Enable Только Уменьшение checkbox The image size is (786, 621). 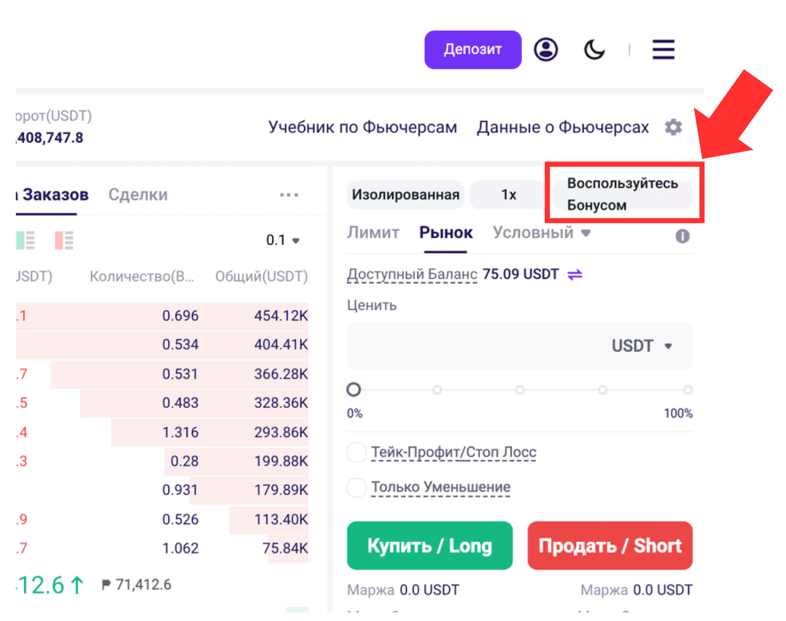pyautogui.click(x=357, y=487)
